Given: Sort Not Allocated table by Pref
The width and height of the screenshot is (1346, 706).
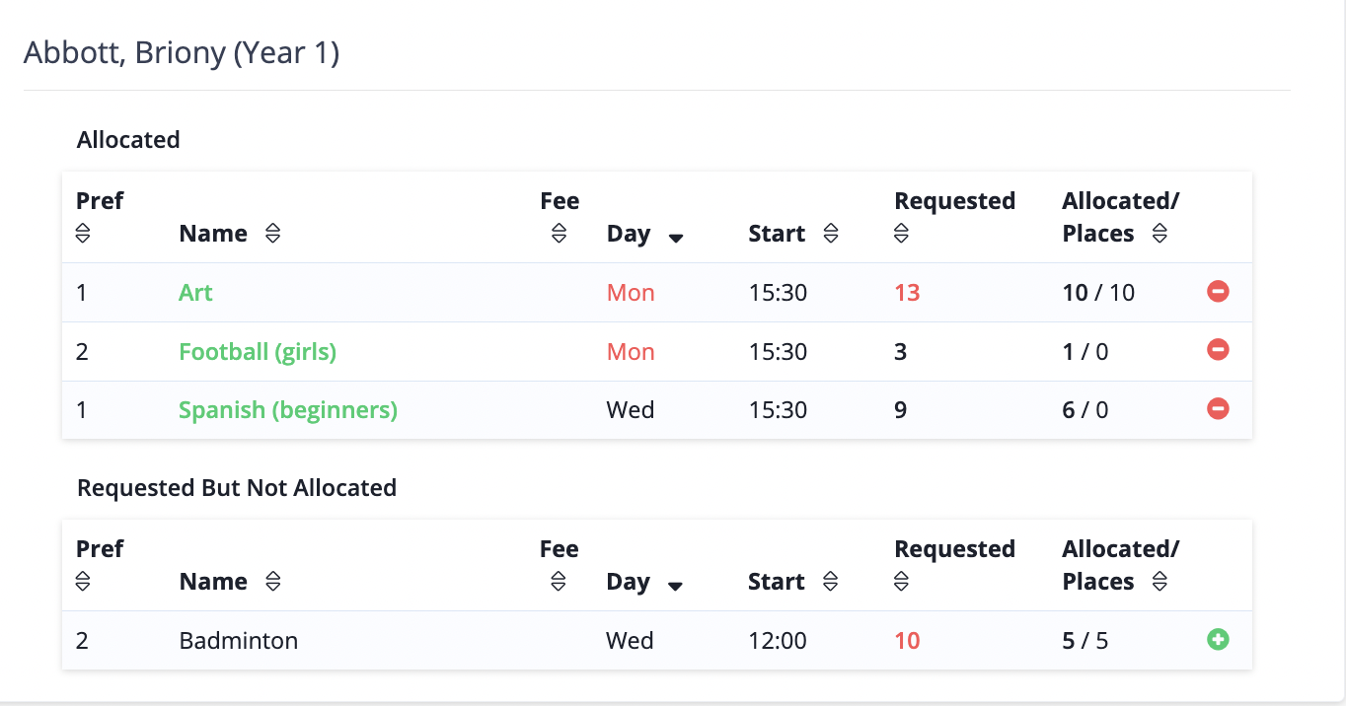Looking at the screenshot, I should pos(83,582).
